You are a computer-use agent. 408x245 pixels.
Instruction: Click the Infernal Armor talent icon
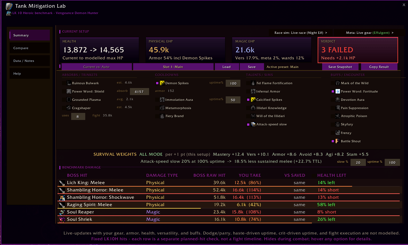tap(253, 91)
